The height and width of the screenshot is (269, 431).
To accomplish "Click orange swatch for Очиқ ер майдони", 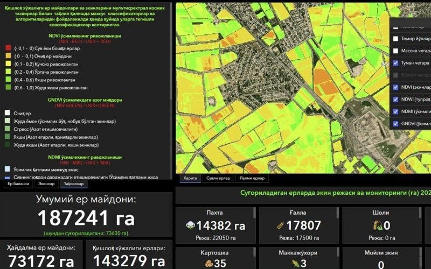I will tap(8, 56).
